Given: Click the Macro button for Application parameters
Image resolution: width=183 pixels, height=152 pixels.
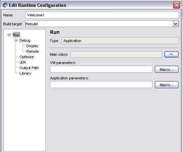Looking at the screenshot, I should [167, 85].
